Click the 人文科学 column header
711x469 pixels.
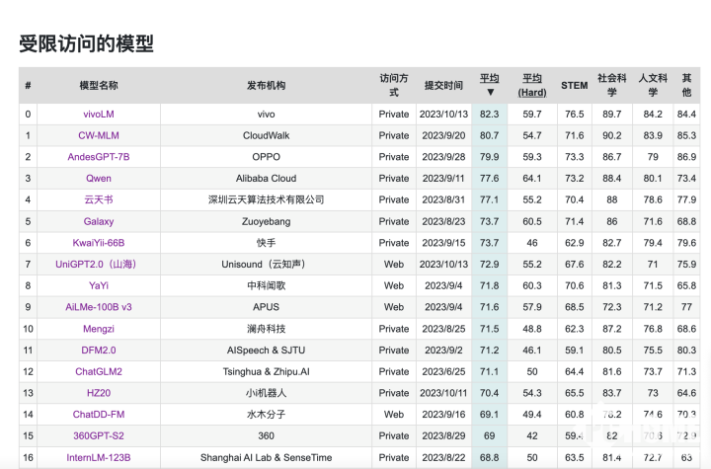click(653, 85)
